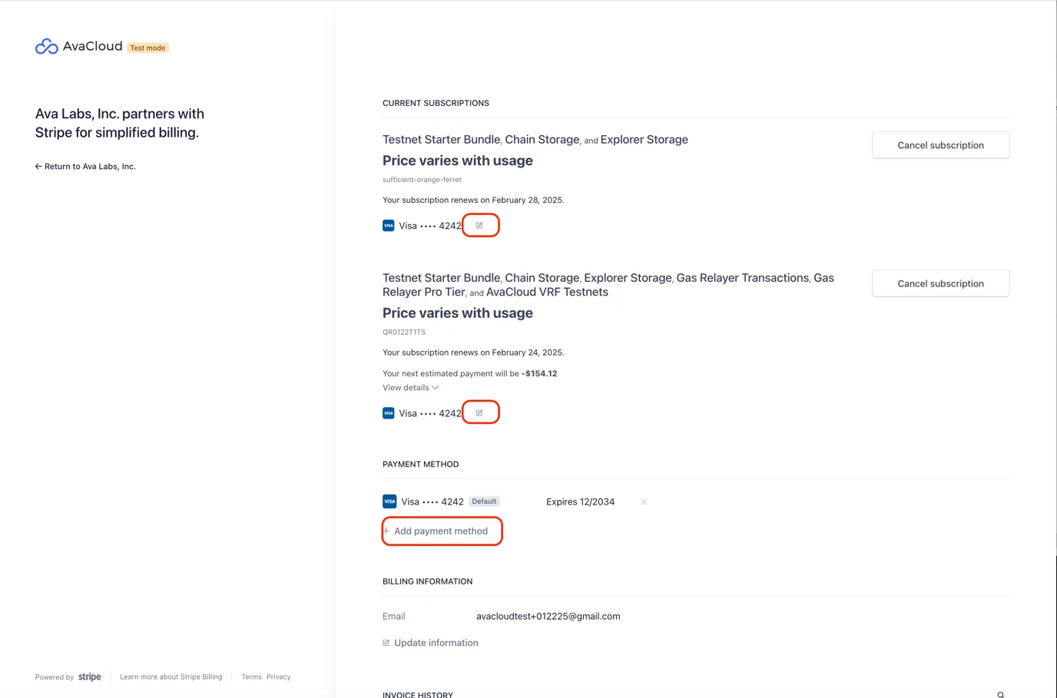Expand View details for the estimated payment
The height and width of the screenshot is (698, 1057).
coord(411,388)
